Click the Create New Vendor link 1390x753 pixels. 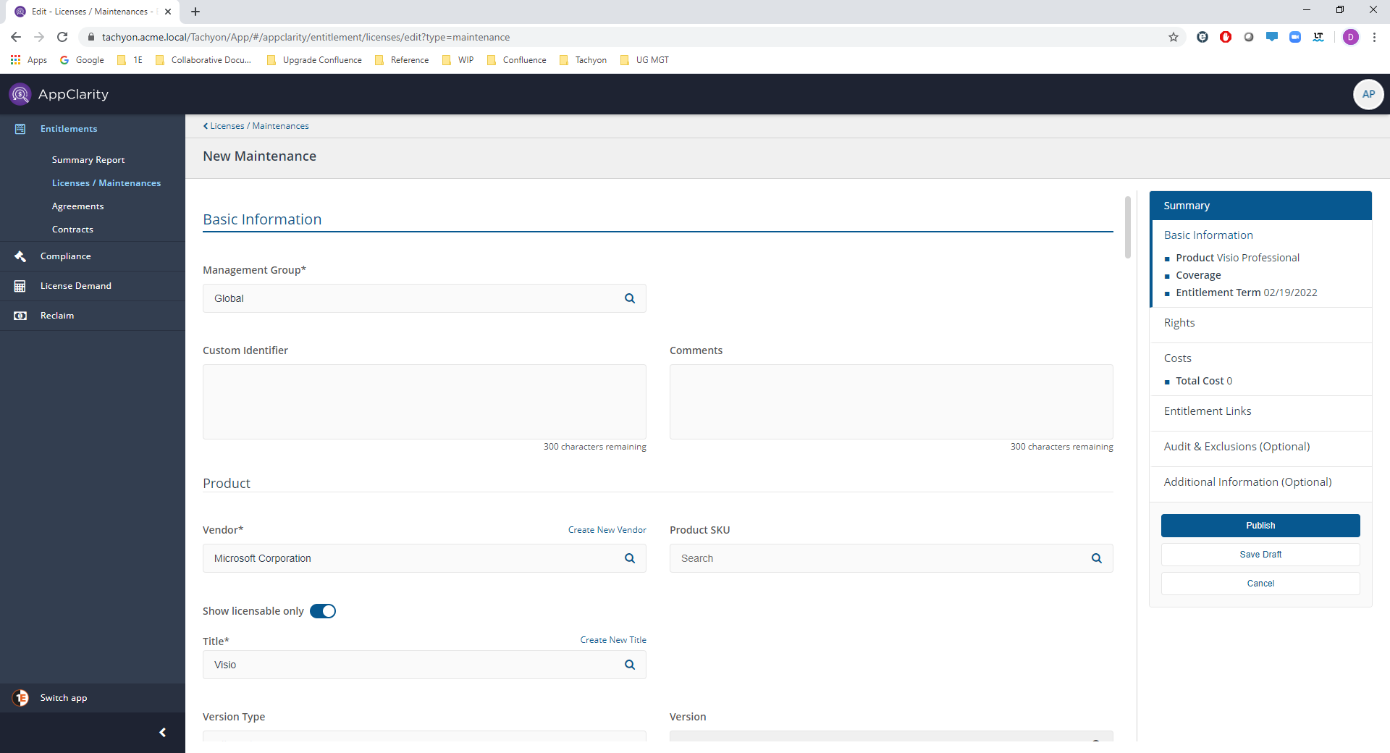tap(607, 530)
